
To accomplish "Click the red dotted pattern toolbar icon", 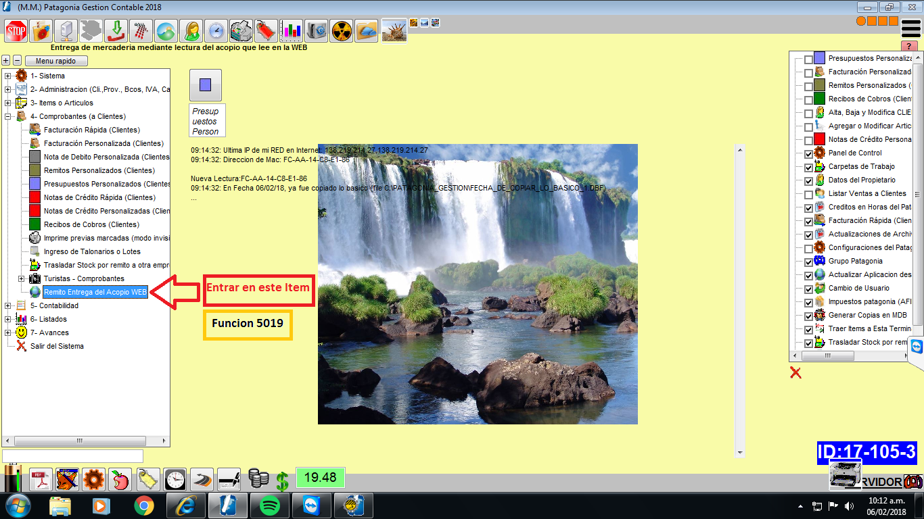I will [x=141, y=31].
